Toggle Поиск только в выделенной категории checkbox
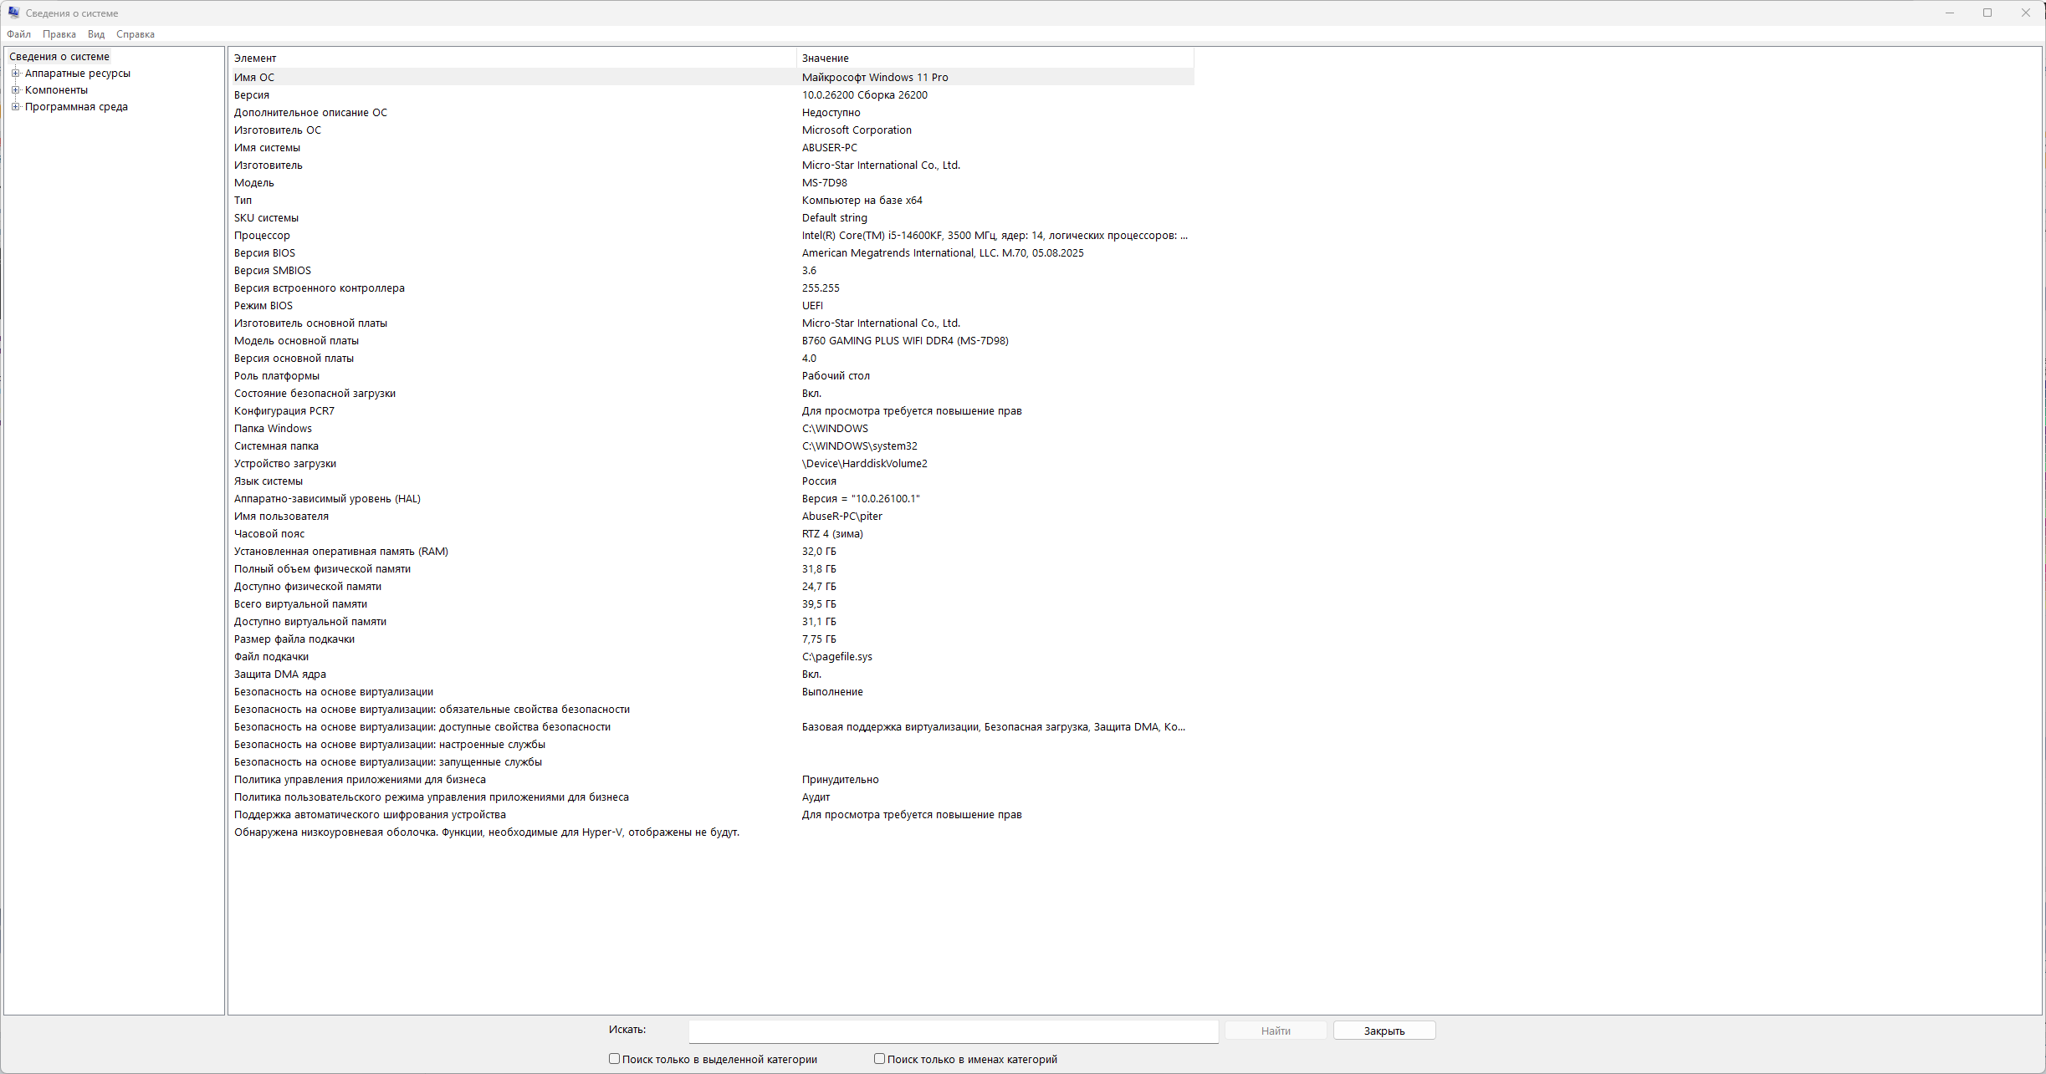 coord(614,1059)
